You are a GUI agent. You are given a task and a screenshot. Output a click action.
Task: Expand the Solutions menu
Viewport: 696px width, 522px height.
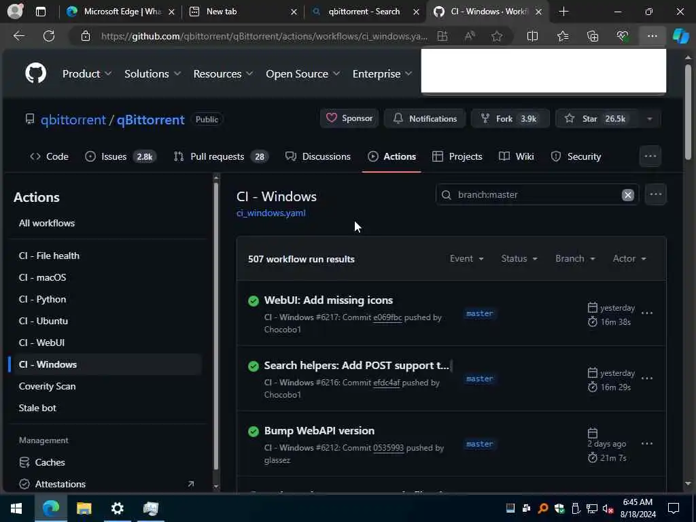pyautogui.click(x=153, y=73)
